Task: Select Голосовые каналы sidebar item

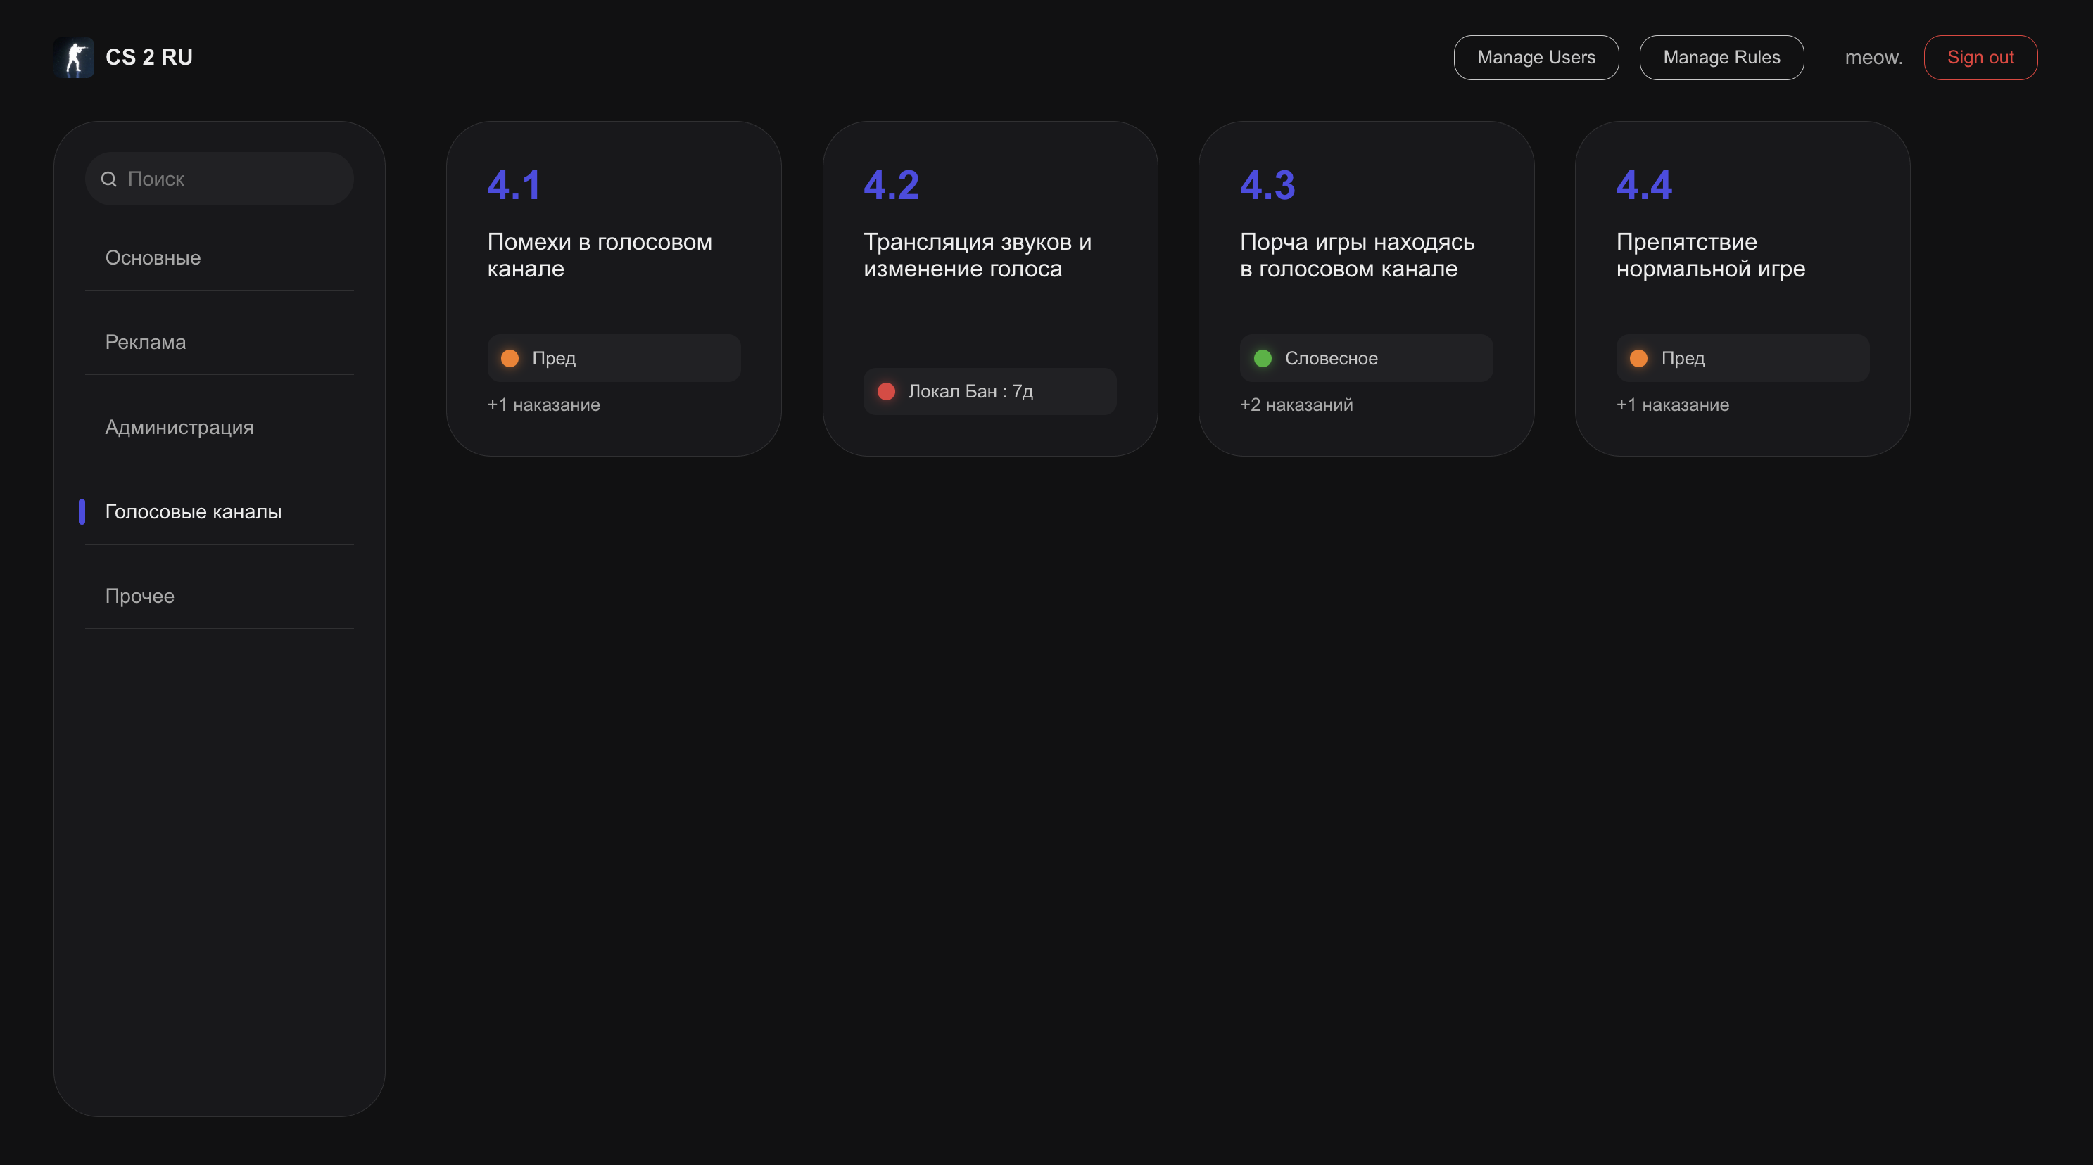Action: click(x=194, y=512)
